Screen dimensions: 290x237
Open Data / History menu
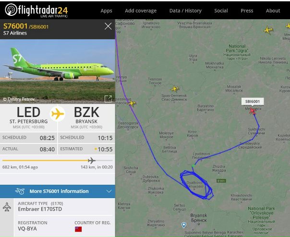click(x=185, y=11)
